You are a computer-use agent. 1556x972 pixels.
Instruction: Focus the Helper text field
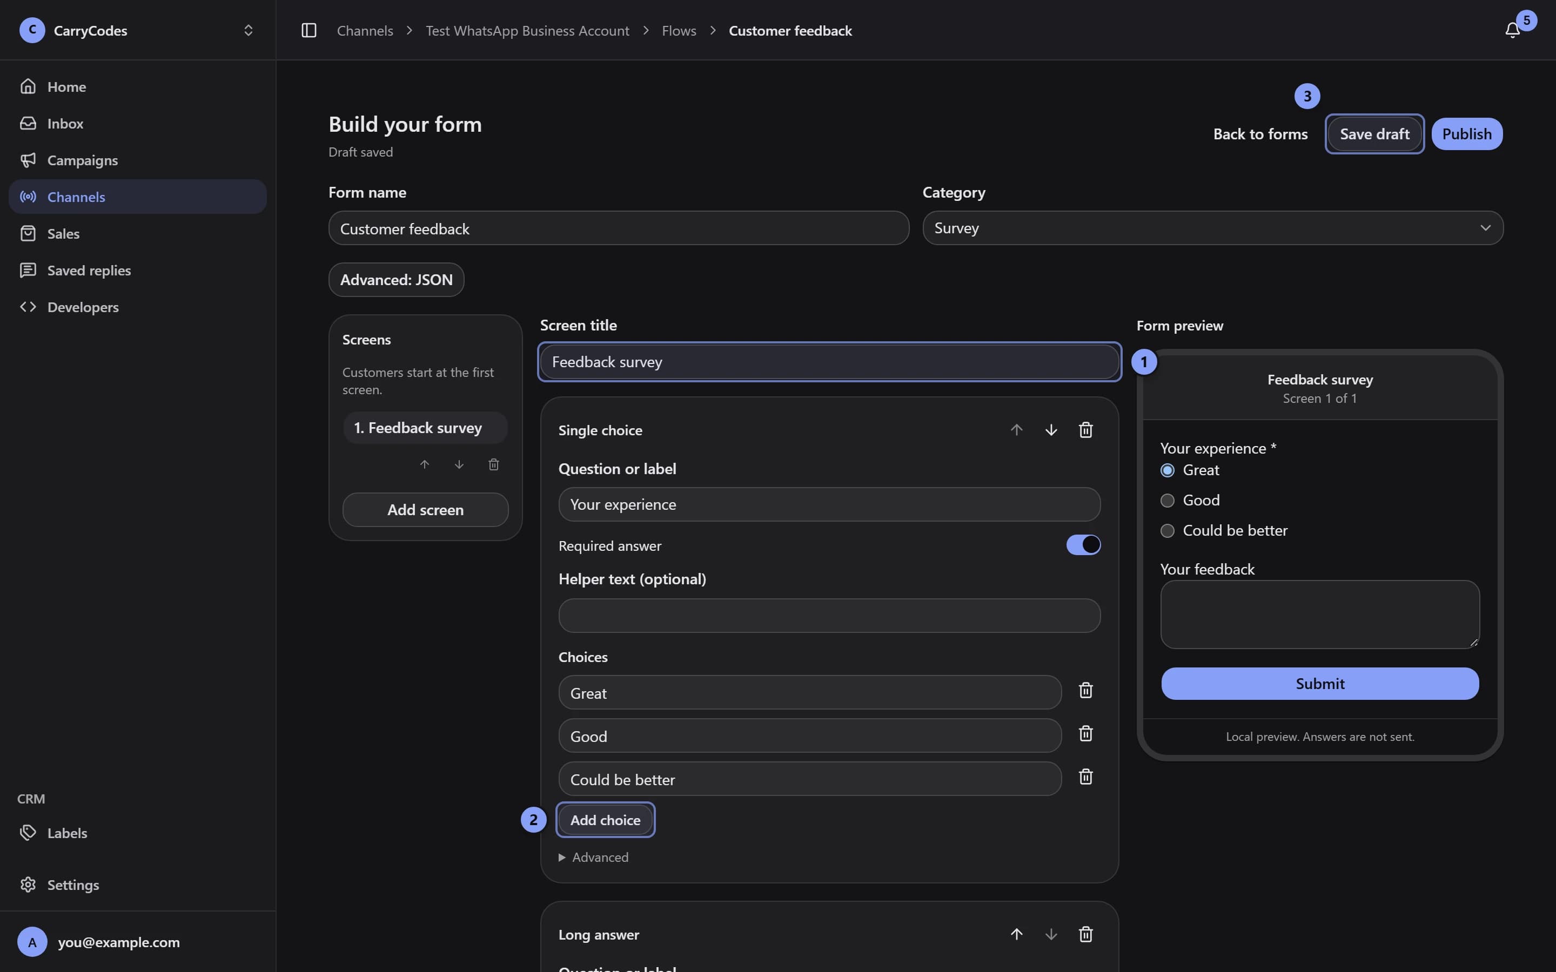click(x=829, y=615)
